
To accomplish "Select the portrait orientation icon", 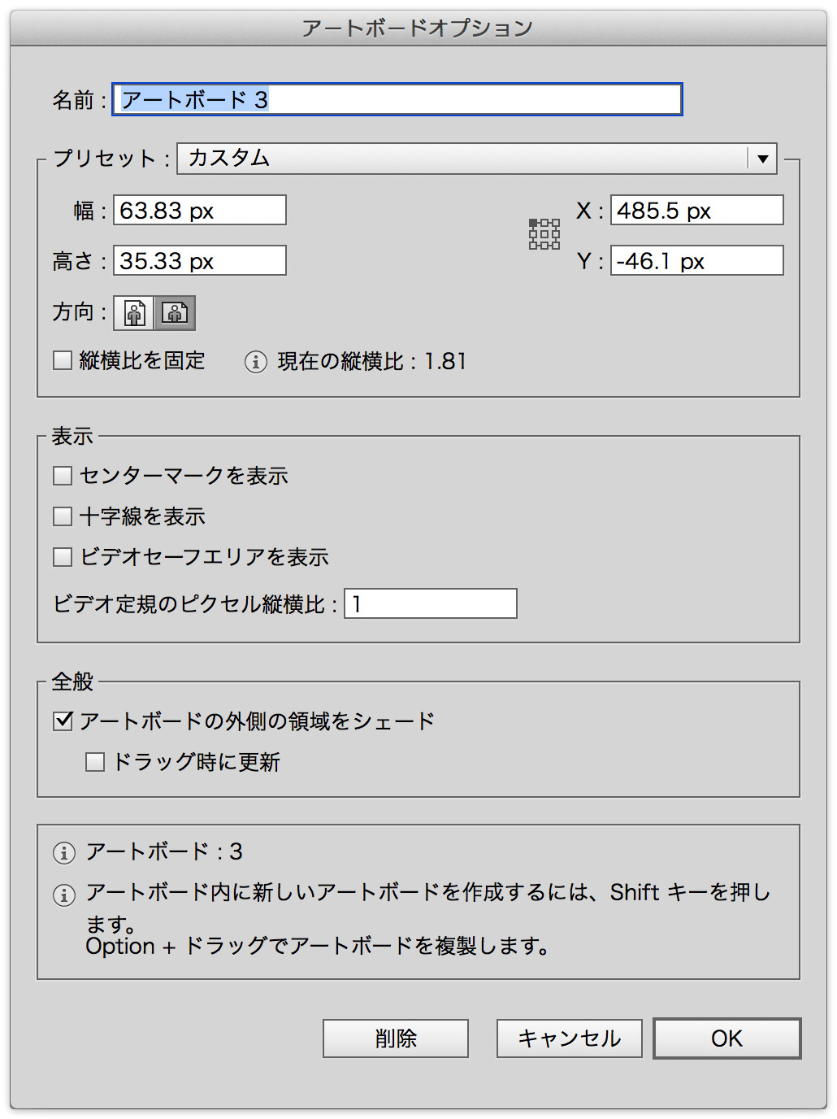I will (134, 313).
